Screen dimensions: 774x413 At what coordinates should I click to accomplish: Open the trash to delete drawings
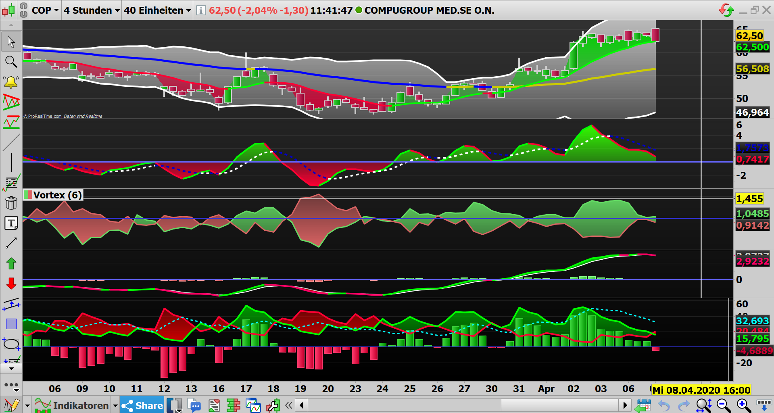coord(11,203)
